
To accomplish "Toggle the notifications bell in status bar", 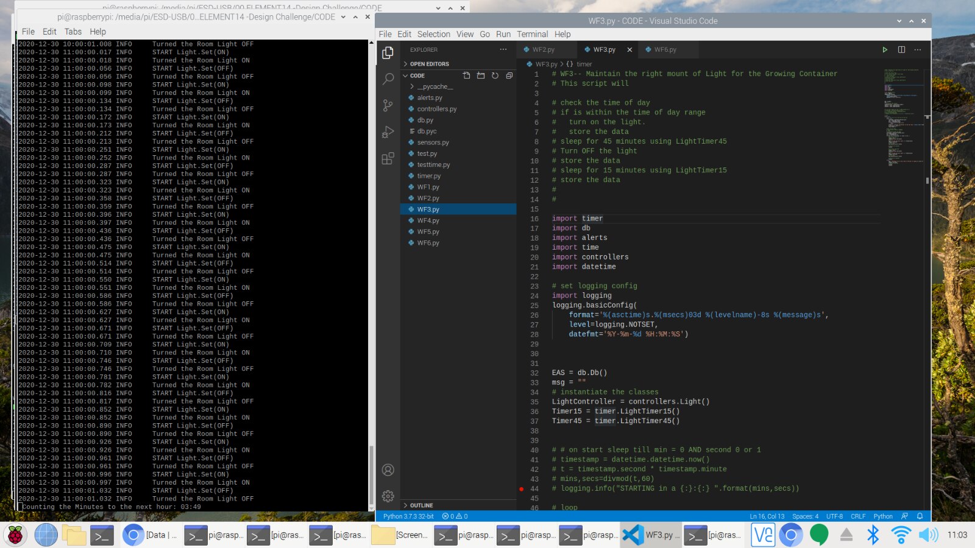I will [x=920, y=516].
